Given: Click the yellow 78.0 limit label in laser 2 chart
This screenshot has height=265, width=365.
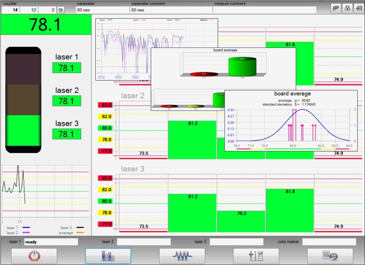Looking at the screenshot, I should click(x=105, y=140).
